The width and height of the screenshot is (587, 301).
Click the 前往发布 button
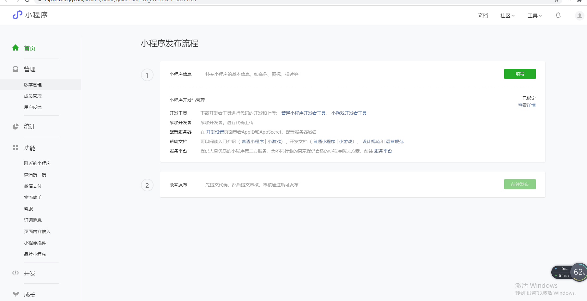(520, 184)
